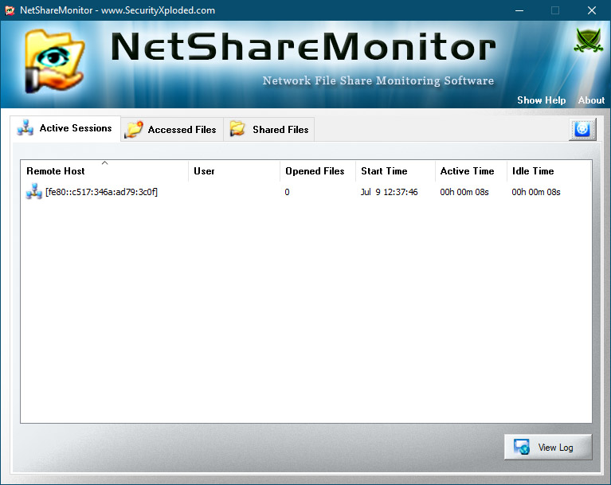Click the Idle Time value 00h 00m 08s
Screen dimensions: 611x485
(x=536, y=192)
